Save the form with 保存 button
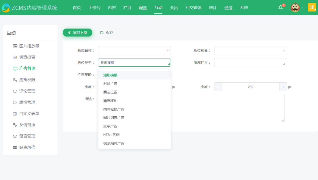The width and height of the screenshot is (318, 180). click(x=109, y=32)
